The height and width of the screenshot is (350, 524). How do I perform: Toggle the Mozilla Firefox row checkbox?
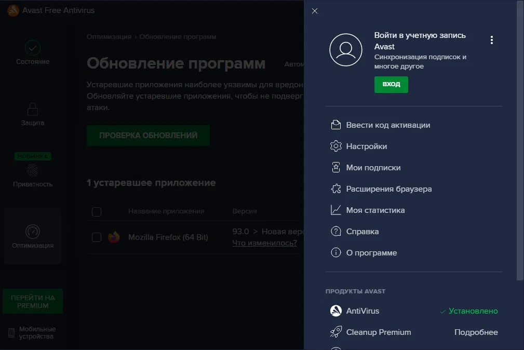pyautogui.click(x=97, y=237)
